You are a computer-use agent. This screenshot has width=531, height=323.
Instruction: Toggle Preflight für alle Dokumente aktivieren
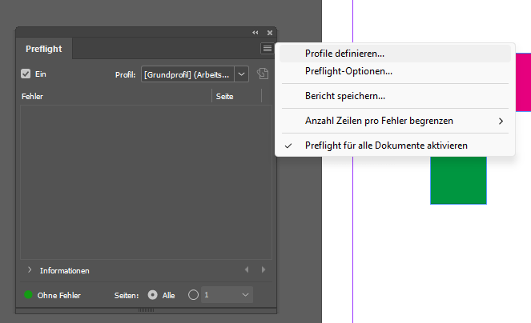click(386, 146)
